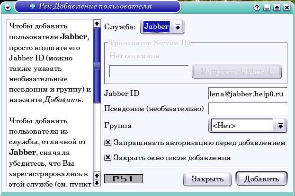295x196 pixels.
Task: Click the Псевдоним (необязательно) label
Action: 154,109
